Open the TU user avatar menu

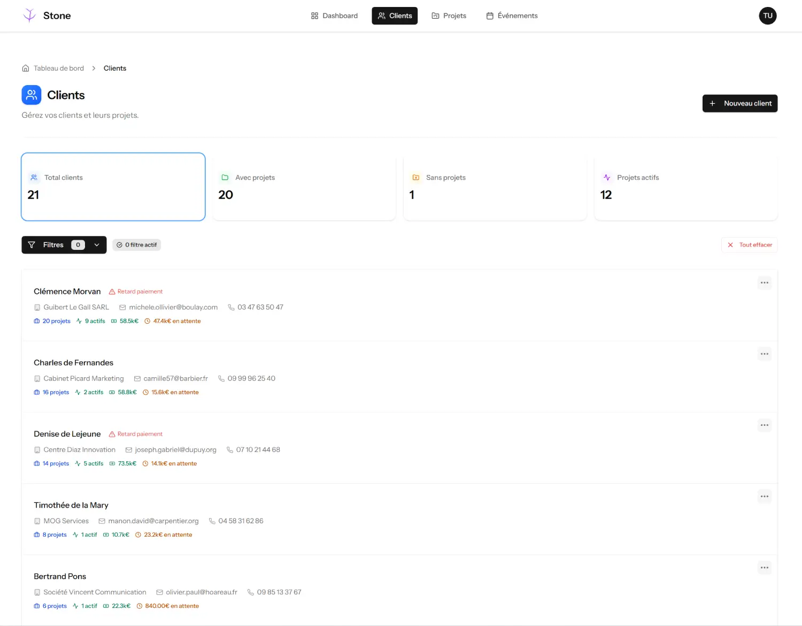coord(767,16)
